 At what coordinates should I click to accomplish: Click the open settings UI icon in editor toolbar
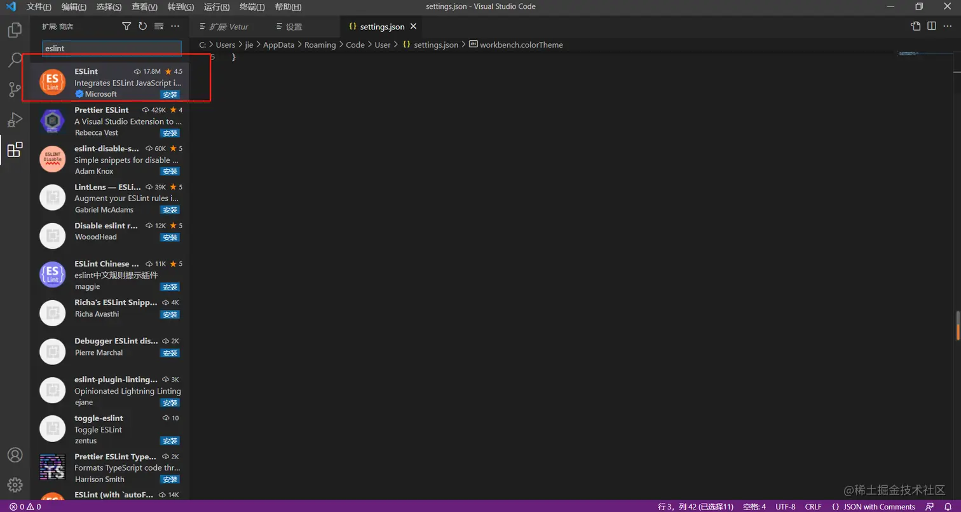point(915,26)
